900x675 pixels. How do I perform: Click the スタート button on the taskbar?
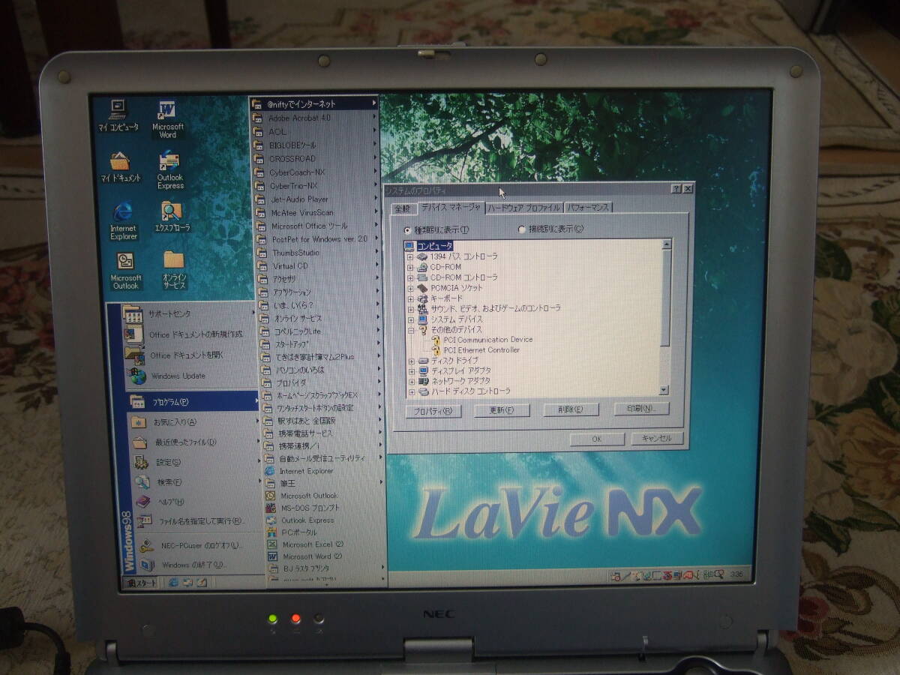[x=142, y=583]
